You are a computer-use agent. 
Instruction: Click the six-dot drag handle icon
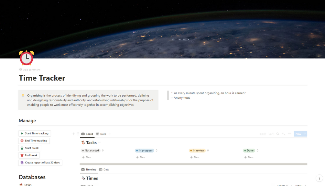point(78,134)
